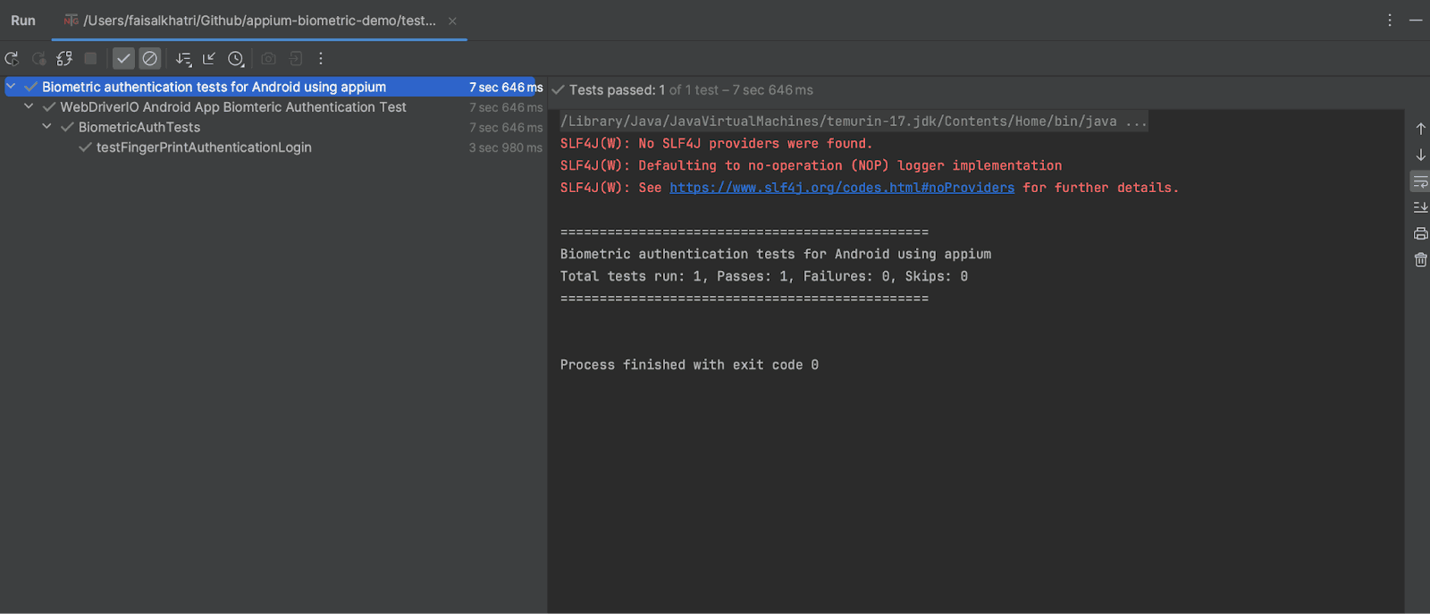Viewport: 1430px width, 614px height.
Task: Click passed checkmark beside BiometricAuthTests
Action: [67, 127]
